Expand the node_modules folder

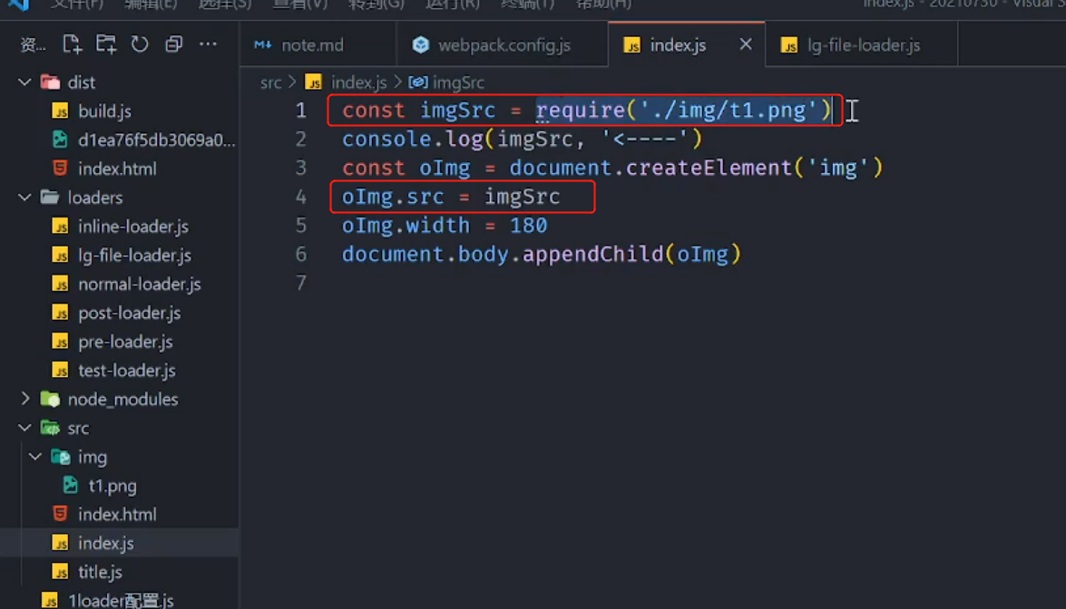24,399
